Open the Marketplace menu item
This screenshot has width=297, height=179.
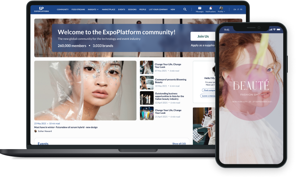(x=109, y=9)
